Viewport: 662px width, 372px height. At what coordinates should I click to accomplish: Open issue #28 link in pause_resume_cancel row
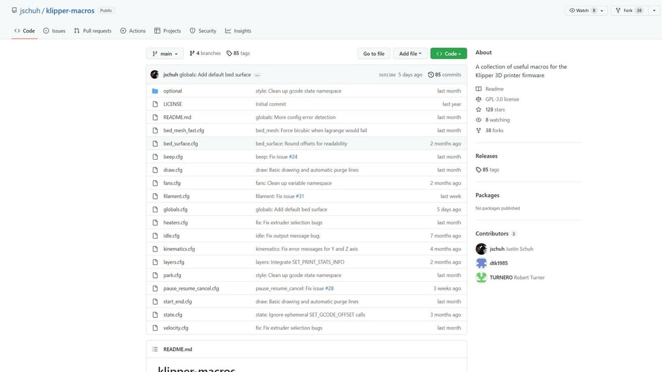tap(329, 288)
